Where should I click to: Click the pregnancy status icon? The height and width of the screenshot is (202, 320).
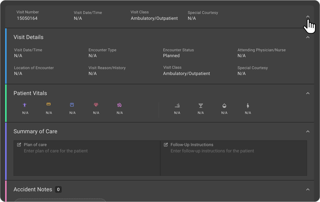(248, 106)
